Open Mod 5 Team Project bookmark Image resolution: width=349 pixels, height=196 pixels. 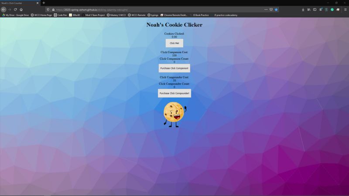(93, 15)
